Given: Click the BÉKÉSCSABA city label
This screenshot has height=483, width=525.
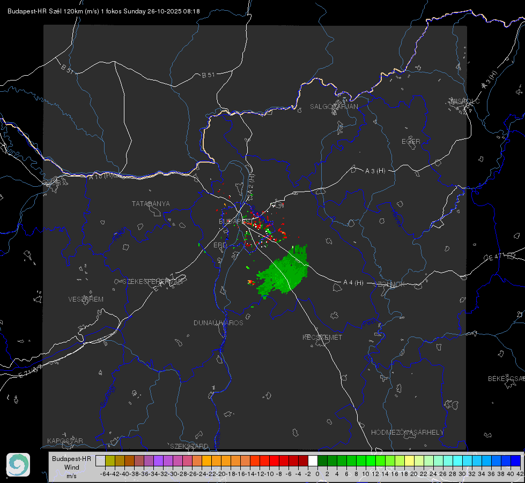Looking at the screenshot, I should tap(506, 378).
